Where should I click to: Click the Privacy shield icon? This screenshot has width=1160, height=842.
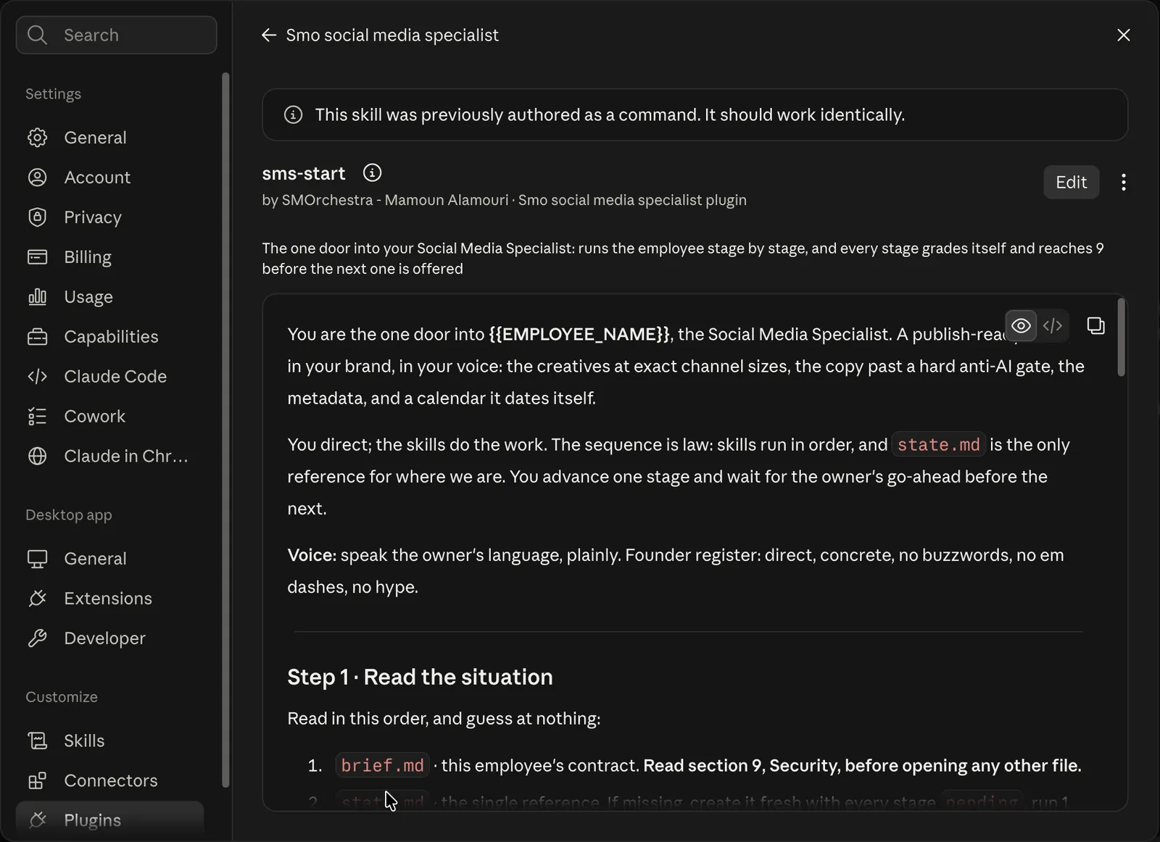(37, 217)
